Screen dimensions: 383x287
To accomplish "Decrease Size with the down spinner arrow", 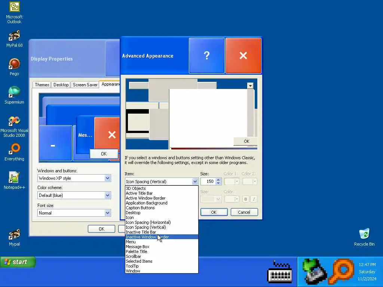I will point(218,183).
